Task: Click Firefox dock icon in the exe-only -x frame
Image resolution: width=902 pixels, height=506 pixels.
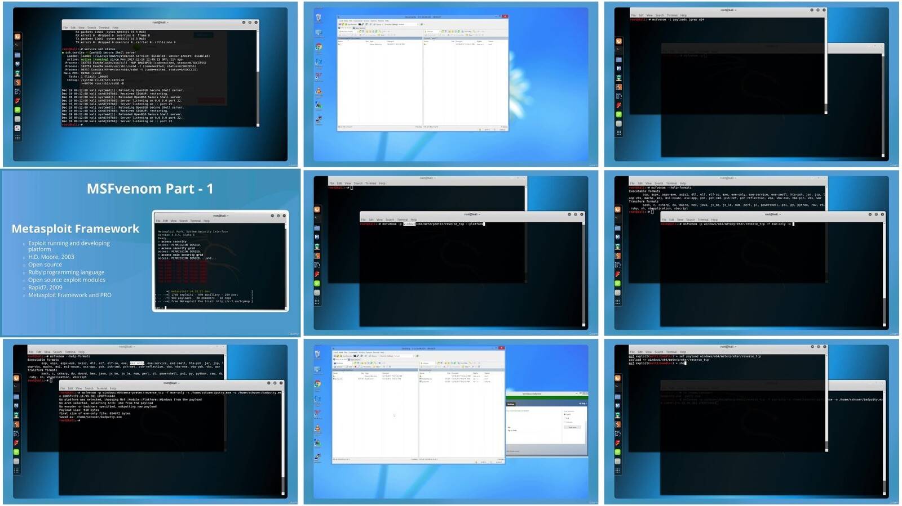Action: (617, 209)
